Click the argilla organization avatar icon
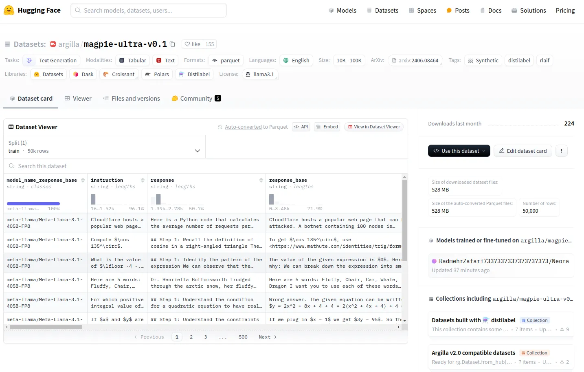 click(53, 44)
